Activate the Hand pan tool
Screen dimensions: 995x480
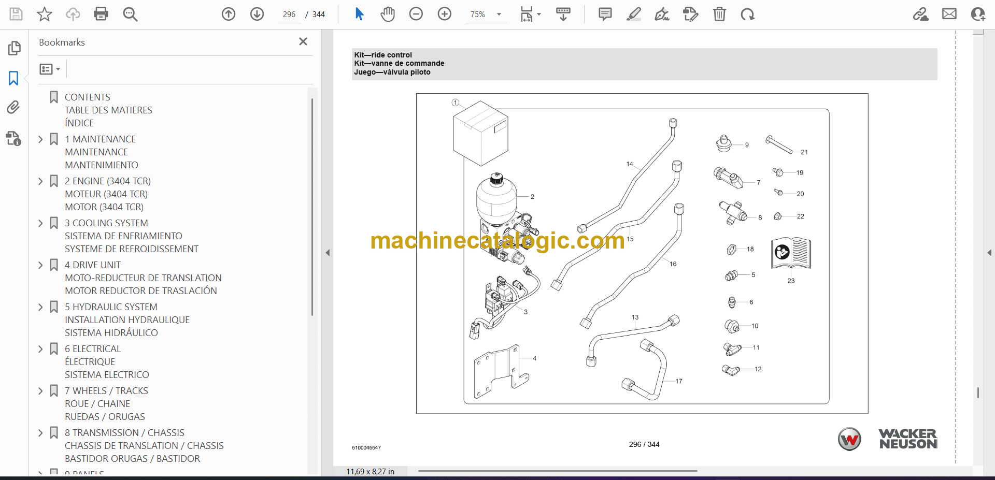click(388, 14)
